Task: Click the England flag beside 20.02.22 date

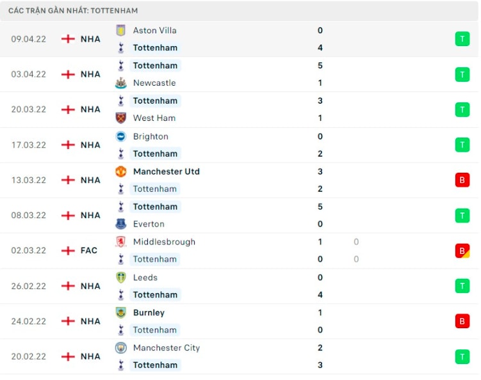Action: click(x=68, y=356)
